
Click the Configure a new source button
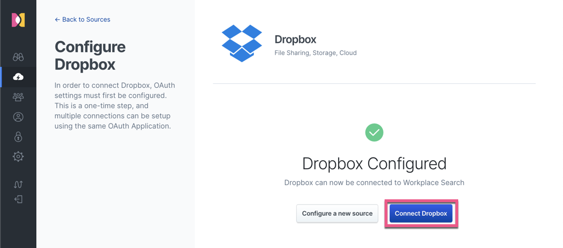pyautogui.click(x=337, y=213)
